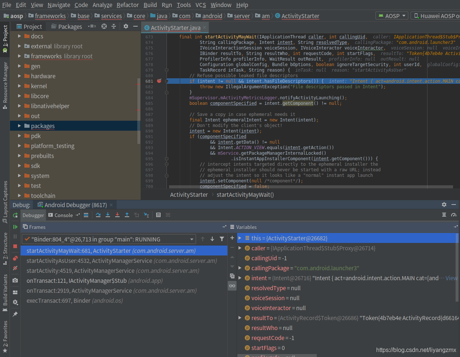Screen dimensions: 460x357
Task: Resume the program with green play icon
Action: point(15,226)
